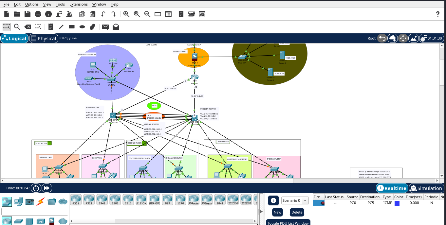Toggle PDU List Window
The height and width of the screenshot is (225, 446).
(288, 223)
